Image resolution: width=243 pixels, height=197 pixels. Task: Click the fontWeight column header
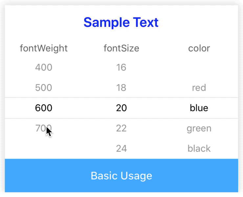click(x=44, y=48)
